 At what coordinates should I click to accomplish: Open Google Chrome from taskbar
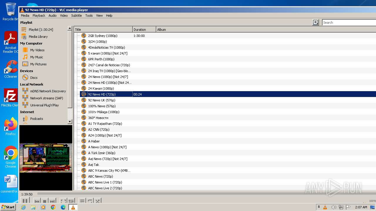53,207
